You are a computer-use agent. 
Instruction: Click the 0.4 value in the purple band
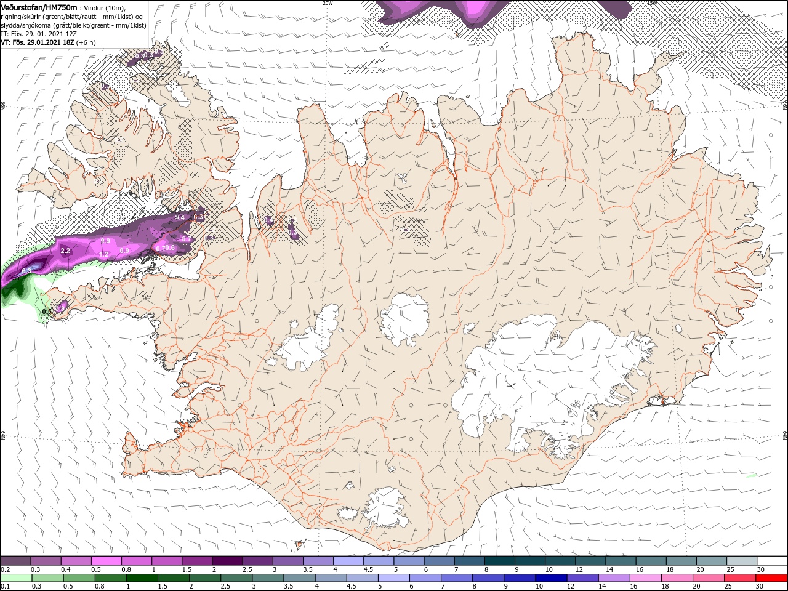180,217
